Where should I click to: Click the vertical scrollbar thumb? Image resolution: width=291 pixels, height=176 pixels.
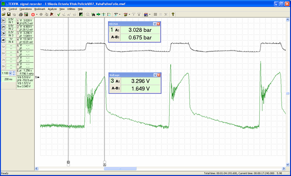[x=287, y=94]
